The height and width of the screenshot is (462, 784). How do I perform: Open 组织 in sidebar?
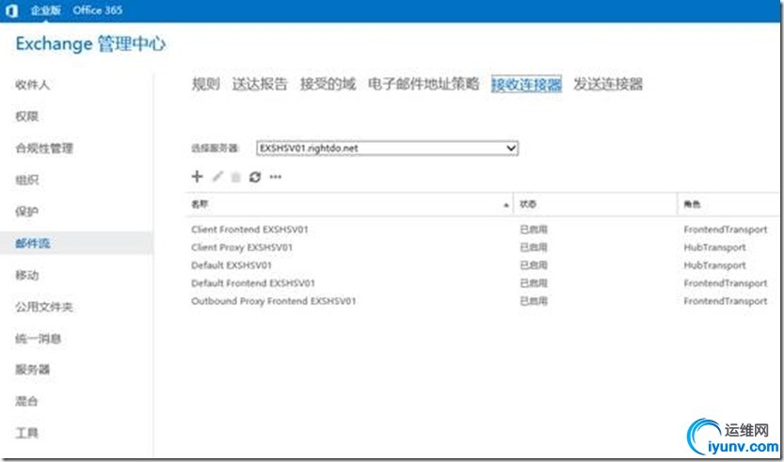[x=26, y=180]
